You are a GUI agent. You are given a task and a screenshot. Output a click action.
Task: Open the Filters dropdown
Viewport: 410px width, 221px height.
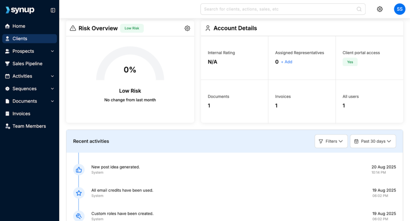(x=331, y=141)
